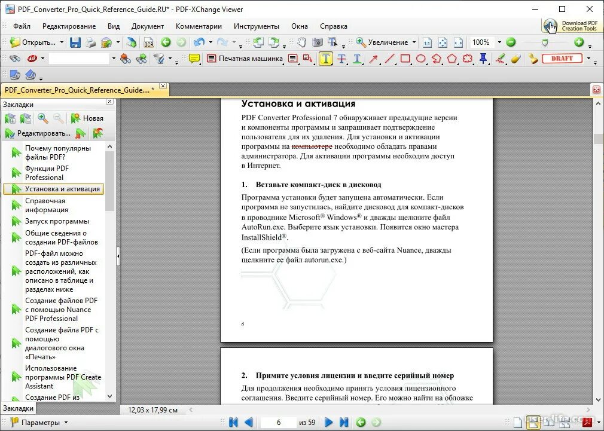
Task: Open bookmark Справочная информация
Action: point(47,205)
